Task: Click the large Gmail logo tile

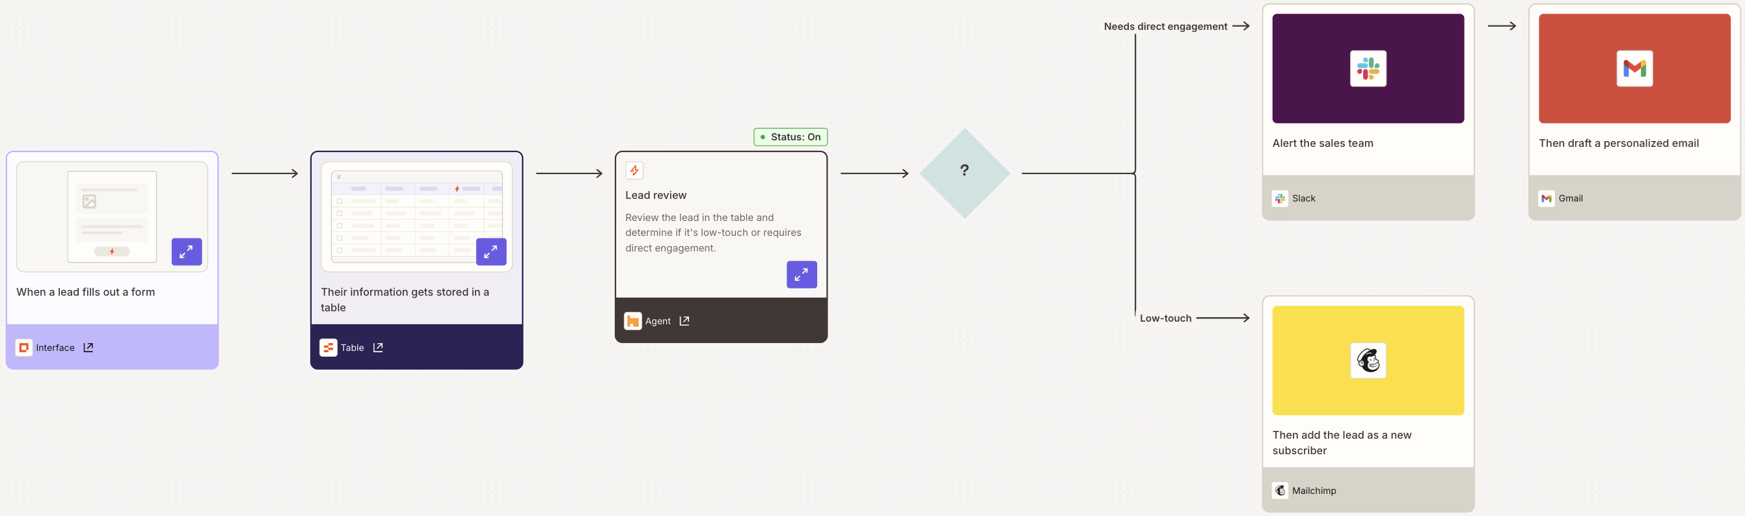Action: (x=1634, y=68)
